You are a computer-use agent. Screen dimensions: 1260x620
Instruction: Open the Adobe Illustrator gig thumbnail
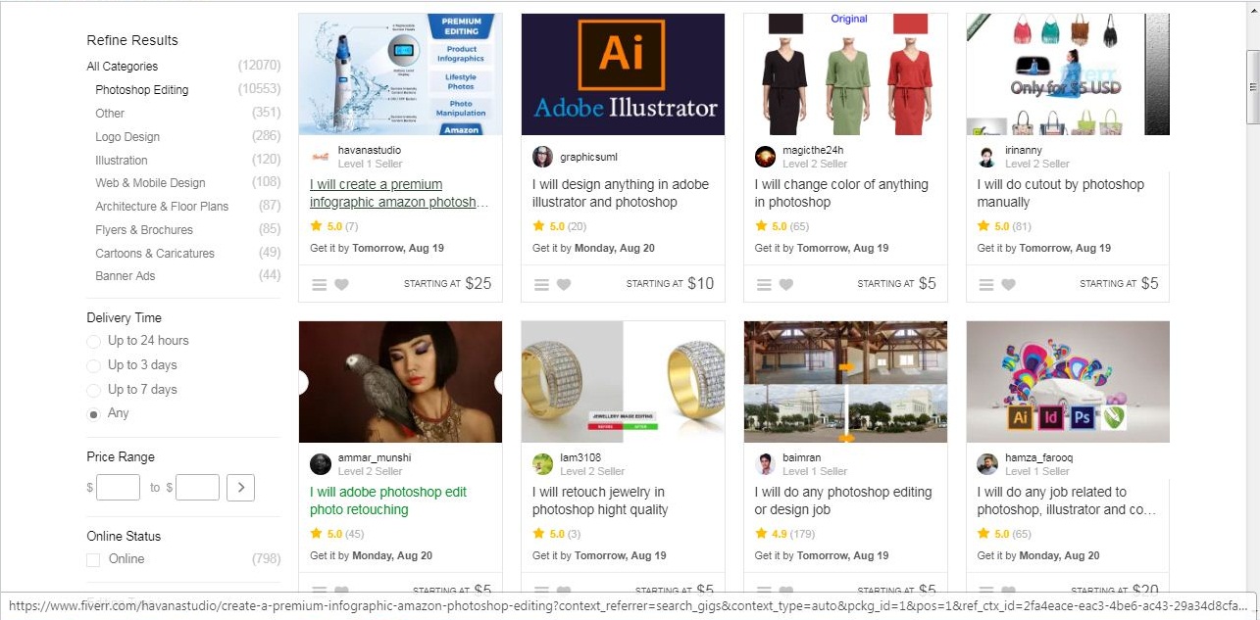point(623,74)
